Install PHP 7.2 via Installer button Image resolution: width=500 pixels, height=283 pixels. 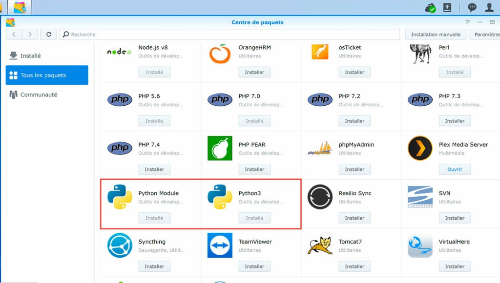click(x=354, y=121)
